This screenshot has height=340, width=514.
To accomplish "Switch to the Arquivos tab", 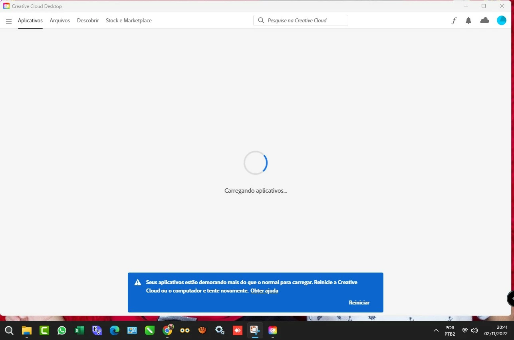I will pyautogui.click(x=60, y=21).
